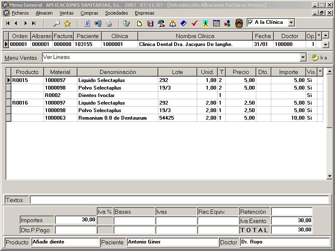Open the bar chart statistics icon
Screen dimensions: 335x251
(150, 23)
